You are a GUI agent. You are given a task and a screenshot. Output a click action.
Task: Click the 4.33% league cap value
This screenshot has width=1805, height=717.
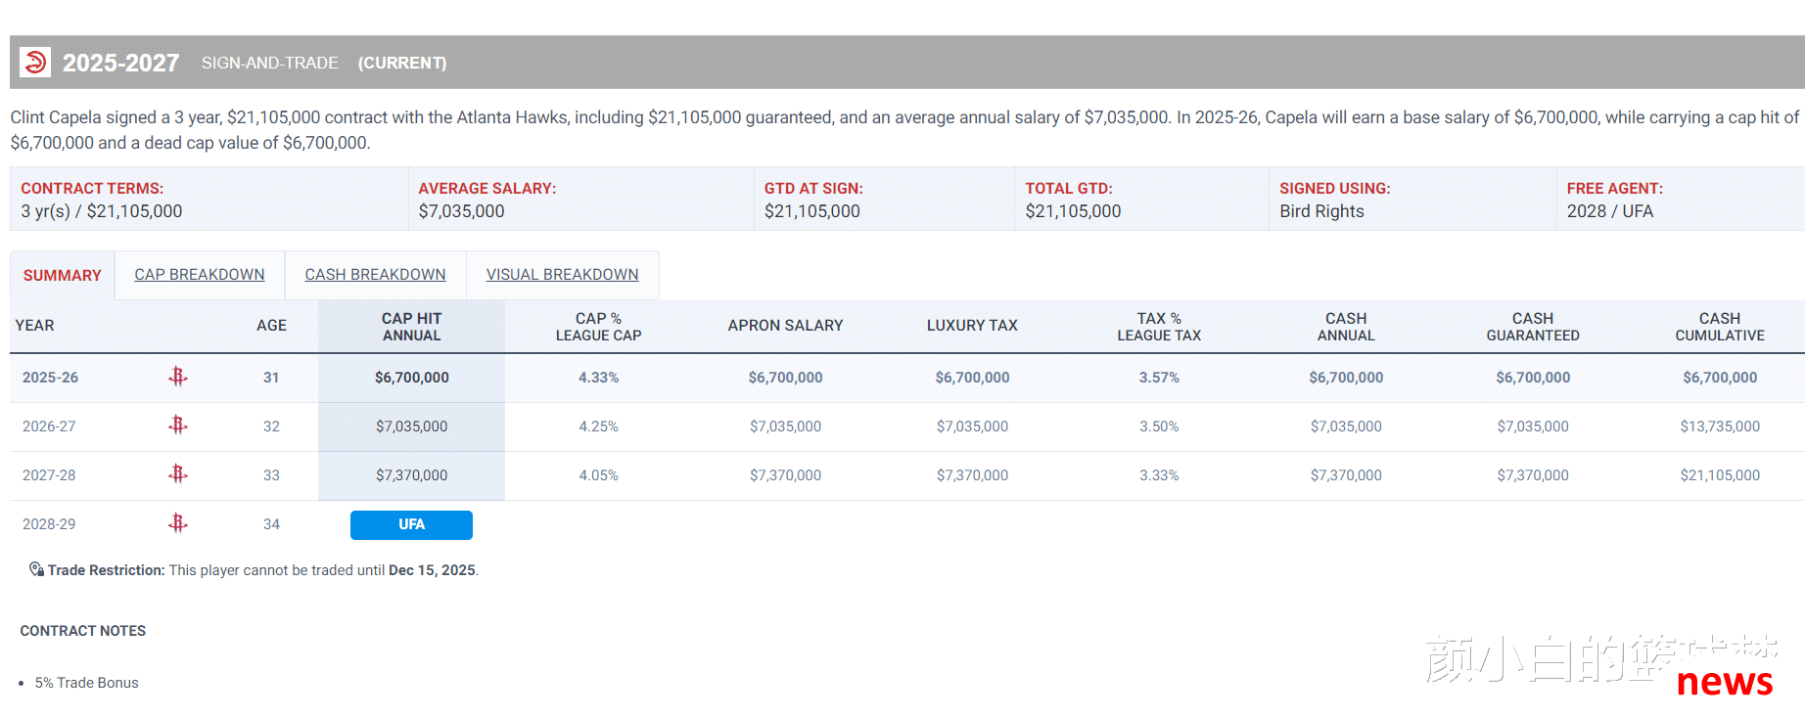(x=598, y=378)
